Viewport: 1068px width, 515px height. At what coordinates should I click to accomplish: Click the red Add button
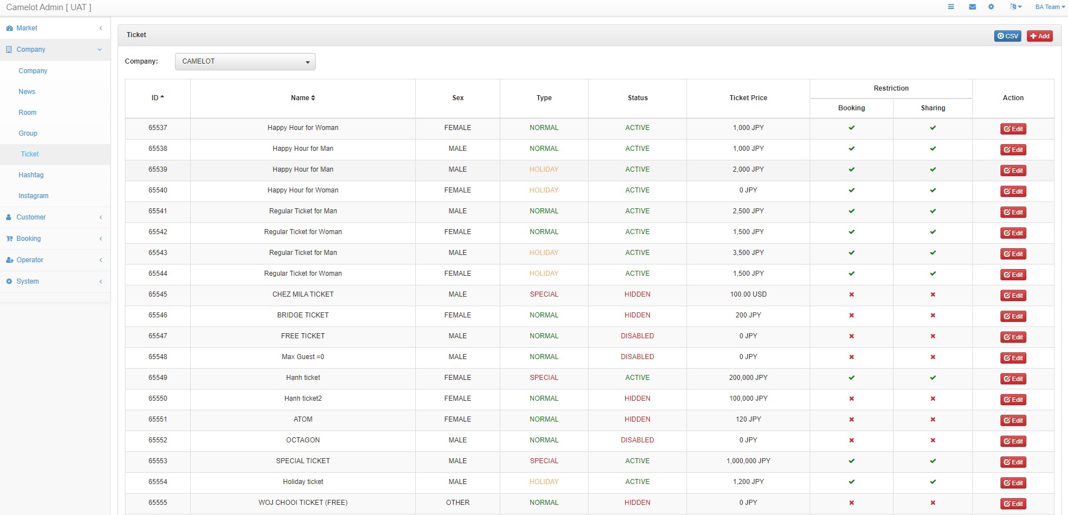(x=1039, y=36)
